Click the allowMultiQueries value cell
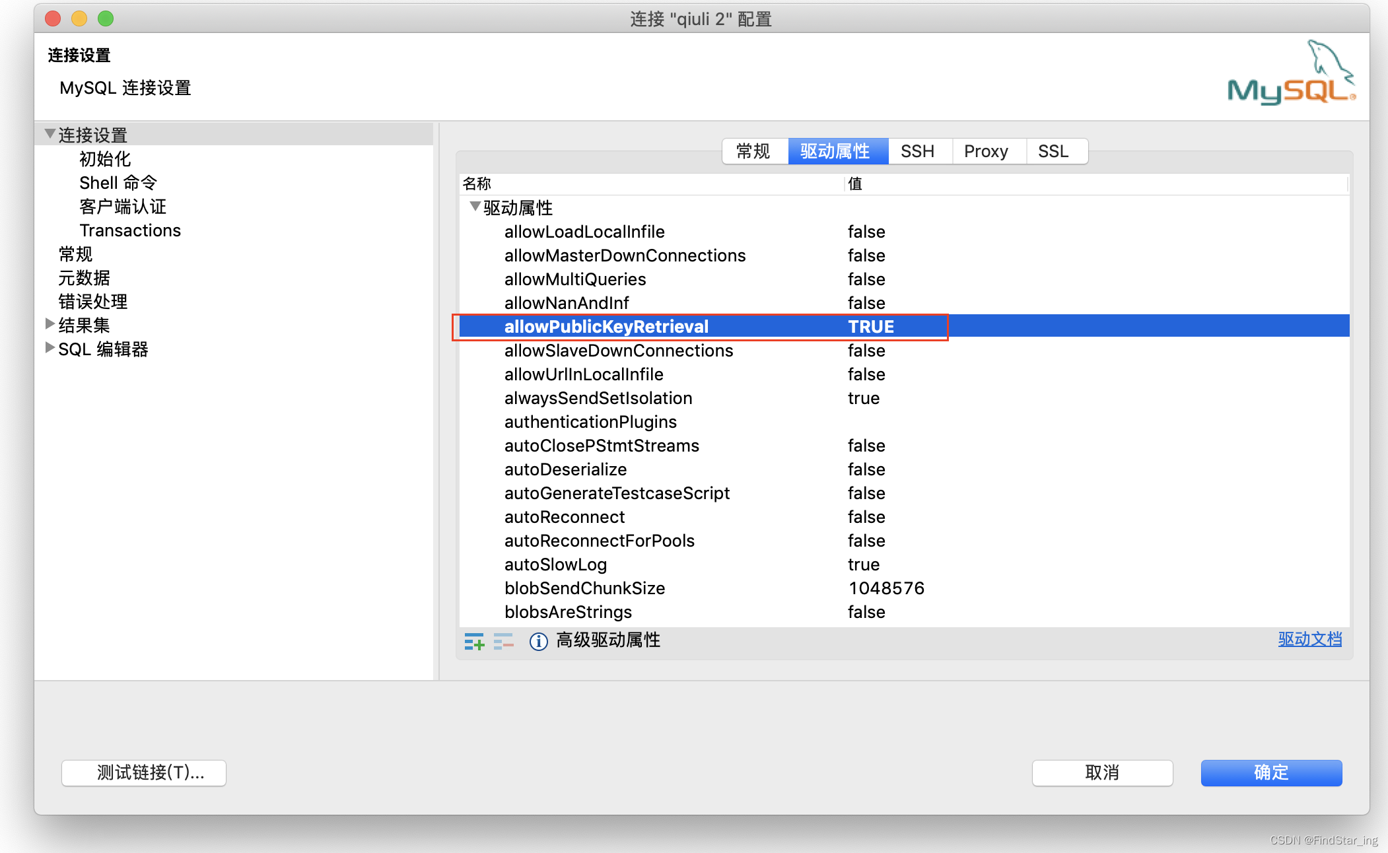The height and width of the screenshot is (853, 1388). (x=866, y=279)
